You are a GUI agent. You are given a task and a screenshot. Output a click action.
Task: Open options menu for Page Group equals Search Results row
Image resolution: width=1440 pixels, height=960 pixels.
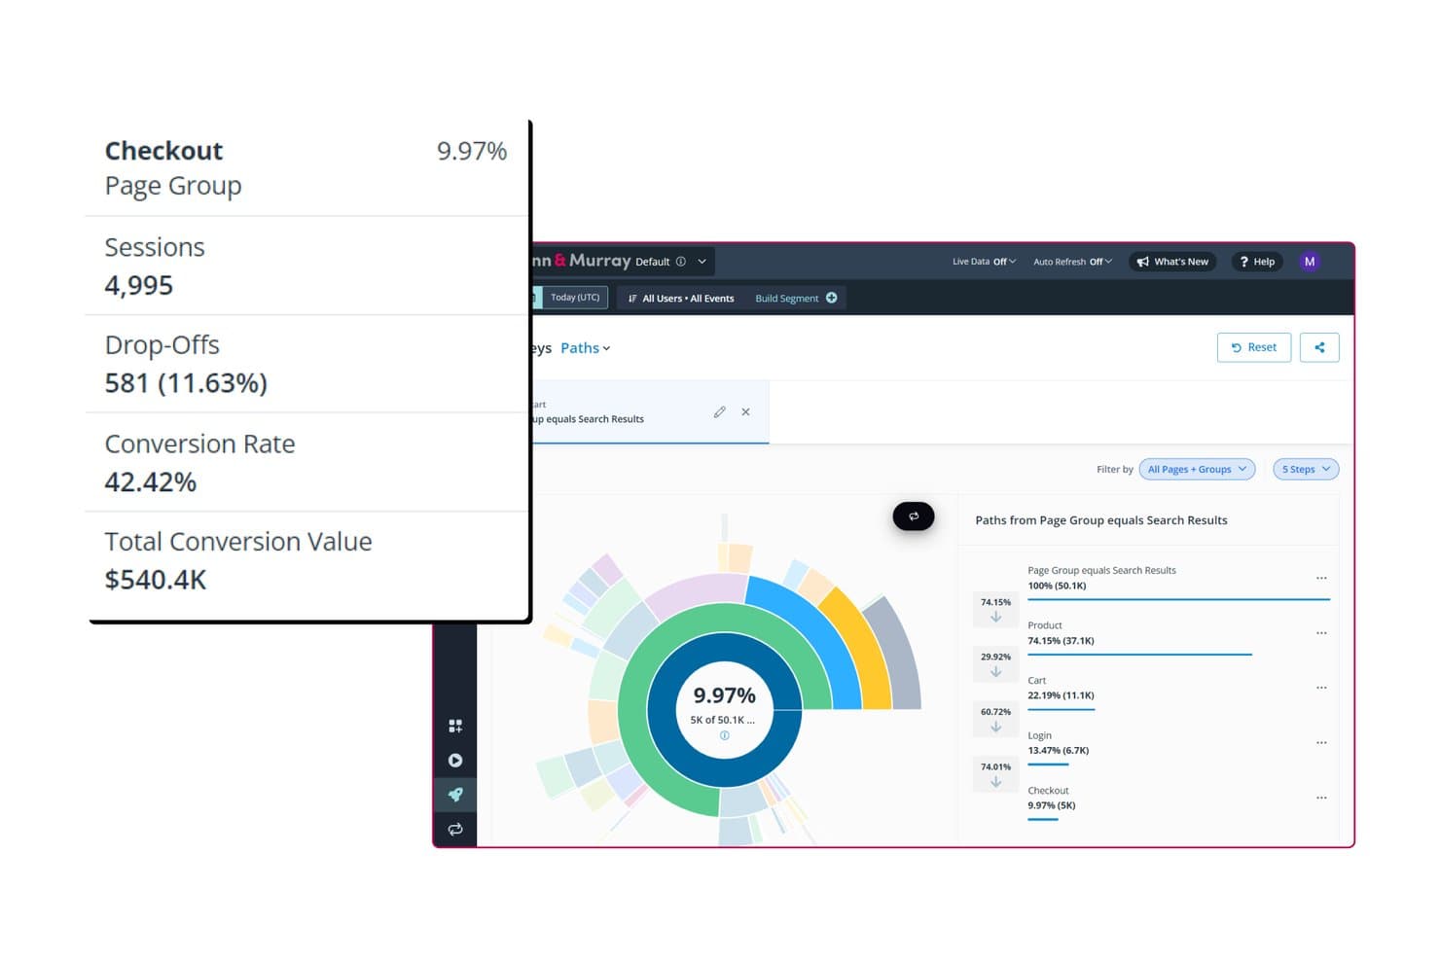(x=1321, y=578)
